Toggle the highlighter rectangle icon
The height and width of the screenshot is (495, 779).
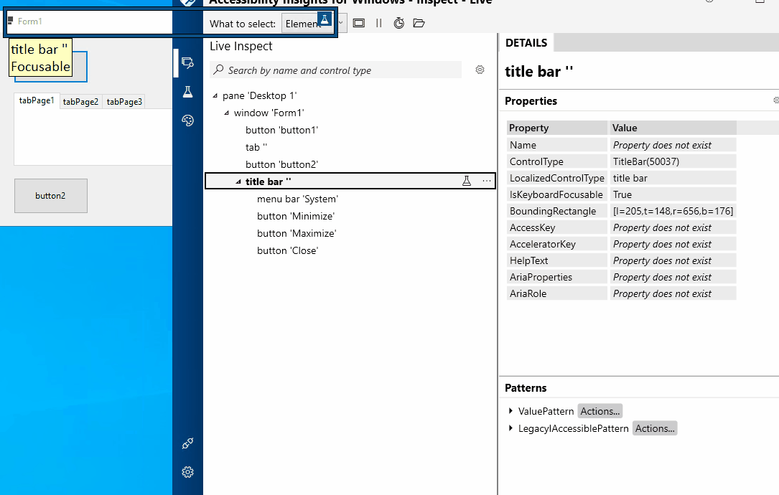coord(358,22)
